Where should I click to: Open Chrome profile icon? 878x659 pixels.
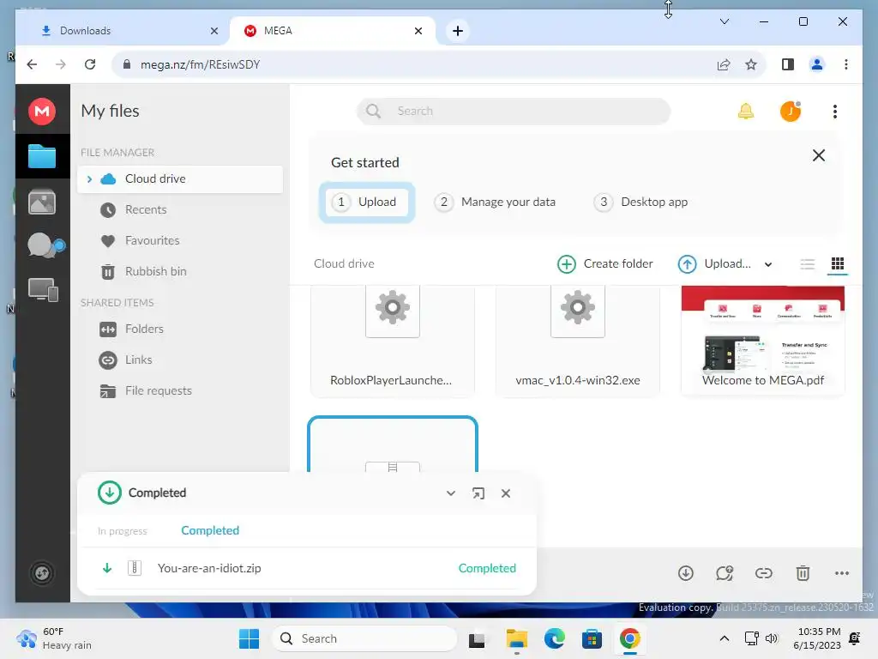coord(817,64)
